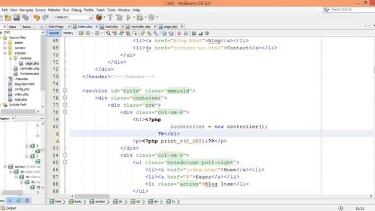The image size is (375, 211).
Task: Toggle third Navigator filter button
Action: coord(27,200)
